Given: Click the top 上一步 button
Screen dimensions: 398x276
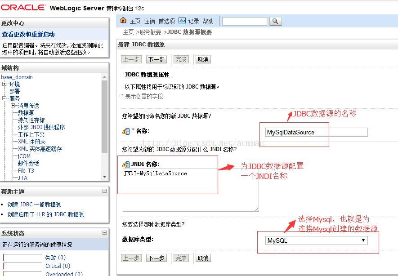Looking at the screenshot, I should [131, 60].
